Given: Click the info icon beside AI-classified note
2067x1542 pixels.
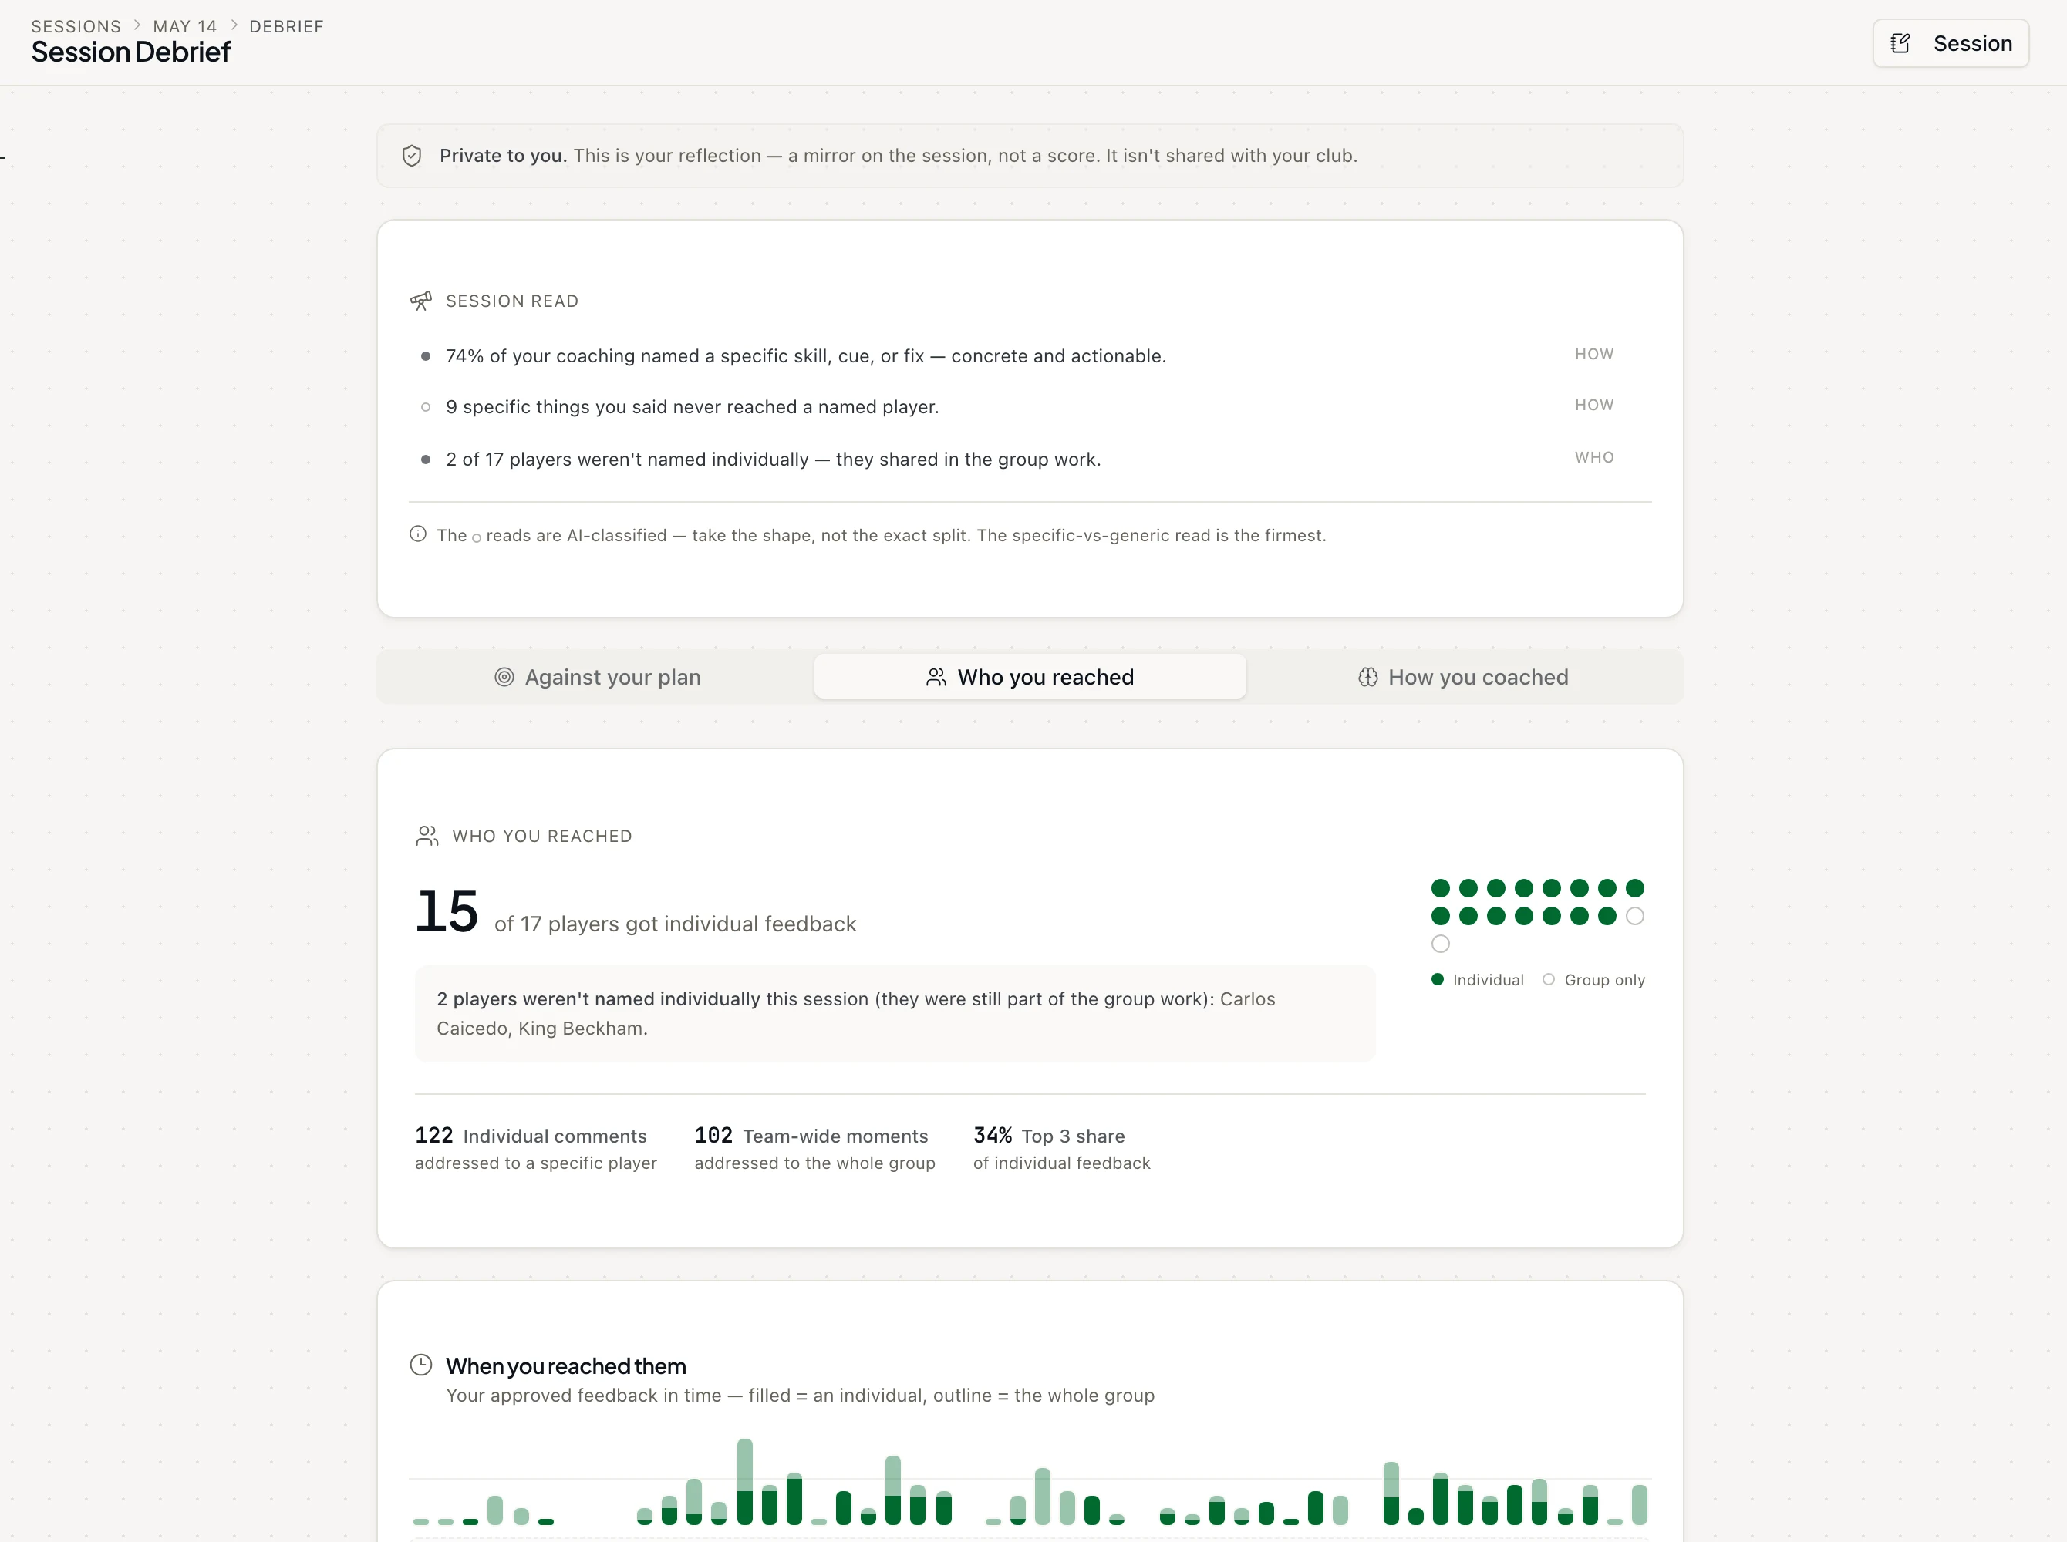Looking at the screenshot, I should pos(418,534).
